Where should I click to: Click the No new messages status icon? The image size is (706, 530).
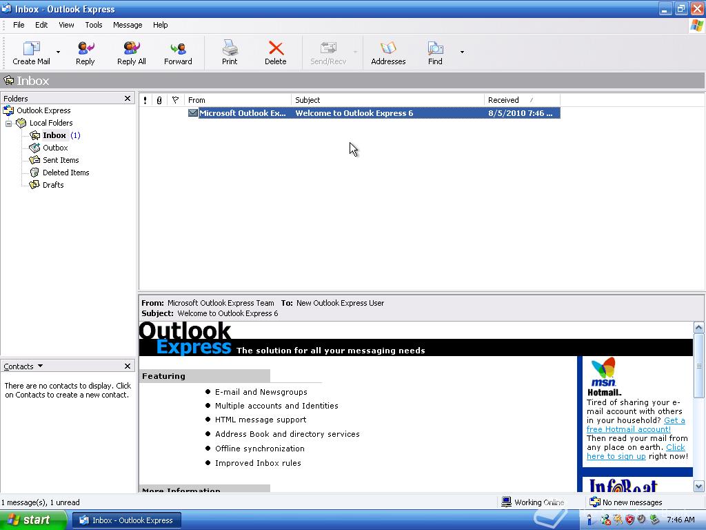pos(595,502)
